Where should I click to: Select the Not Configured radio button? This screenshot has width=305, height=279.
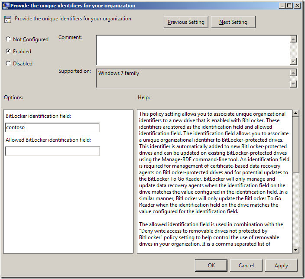point(8,39)
